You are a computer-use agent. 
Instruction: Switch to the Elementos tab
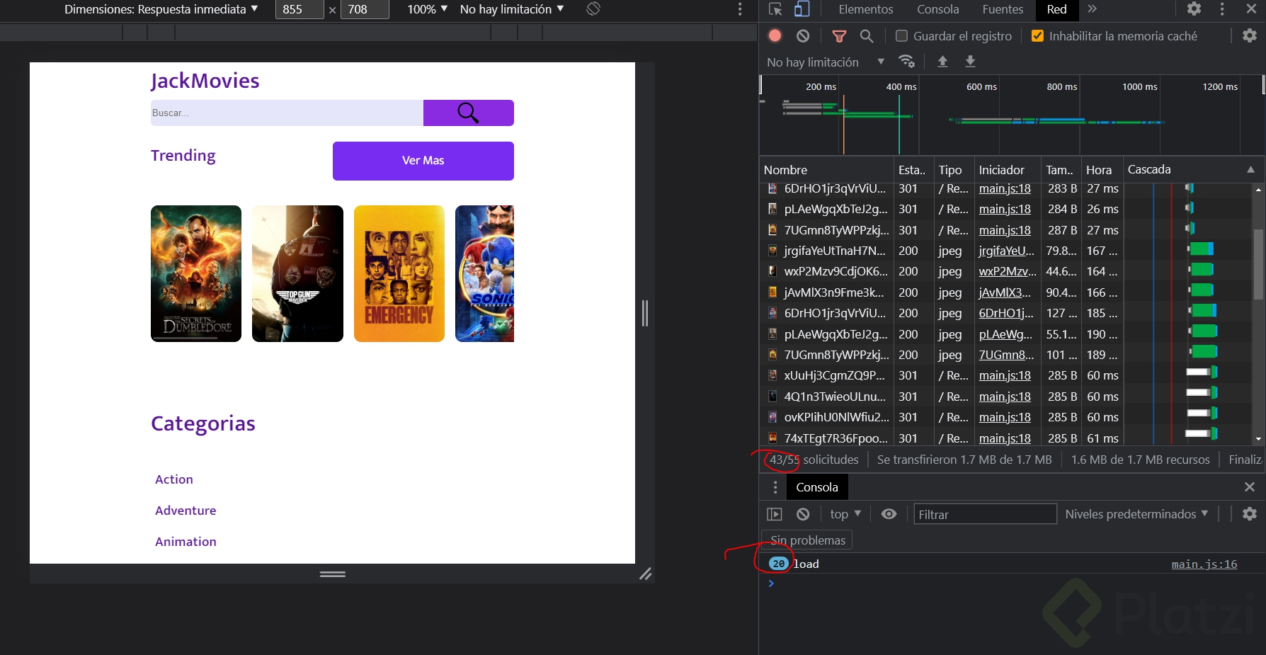point(865,9)
